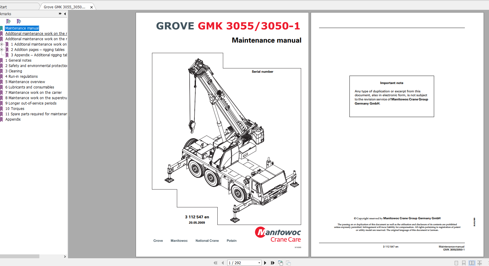Go to next page
This screenshot has height=266, width=489.
click(x=265, y=263)
